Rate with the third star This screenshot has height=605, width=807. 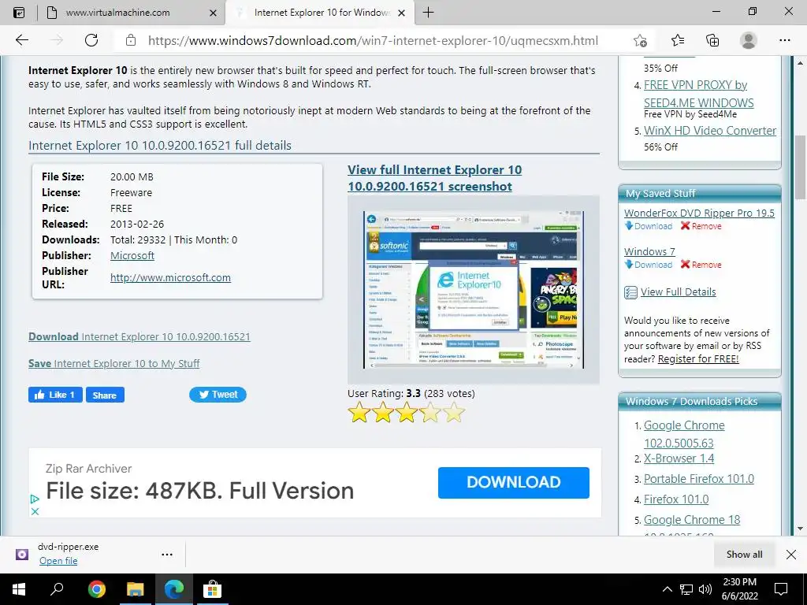coord(406,413)
